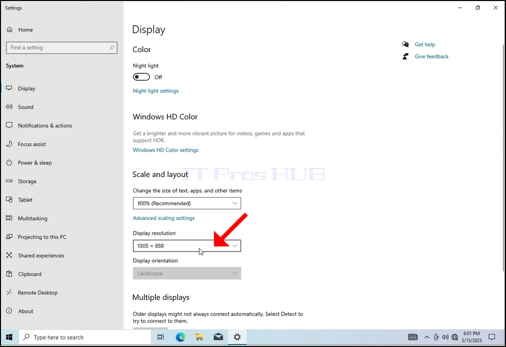
Task: Open the About page
Action: coord(62,311)
